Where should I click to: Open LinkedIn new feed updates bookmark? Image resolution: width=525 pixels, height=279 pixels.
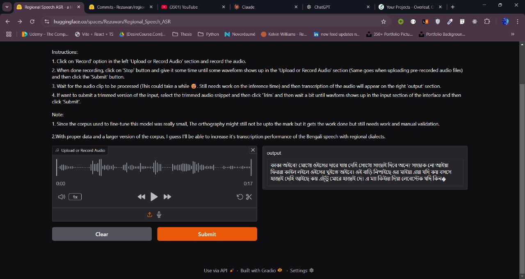(x=336, y=34)
